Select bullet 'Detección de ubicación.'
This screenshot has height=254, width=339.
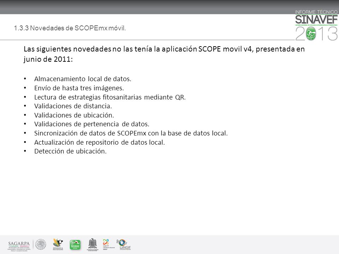(x=71, y=151)
